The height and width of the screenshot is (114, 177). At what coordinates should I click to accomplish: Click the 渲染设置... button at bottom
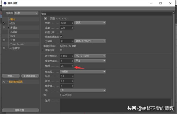coord(20,110)
